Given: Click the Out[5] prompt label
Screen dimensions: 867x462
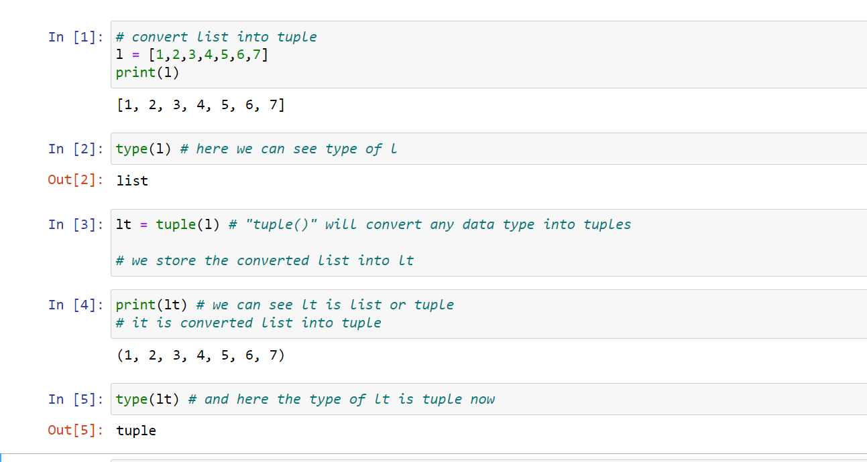Looking at the screenshot, I should coord(75,431).
